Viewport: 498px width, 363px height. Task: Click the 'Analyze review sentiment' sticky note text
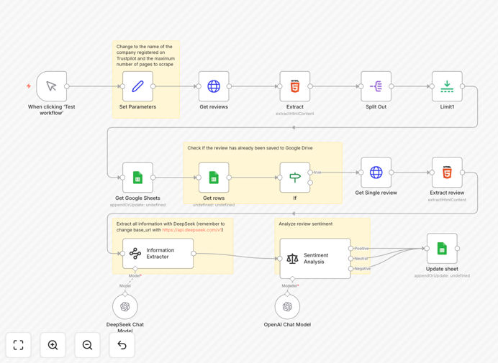[306, 224]
